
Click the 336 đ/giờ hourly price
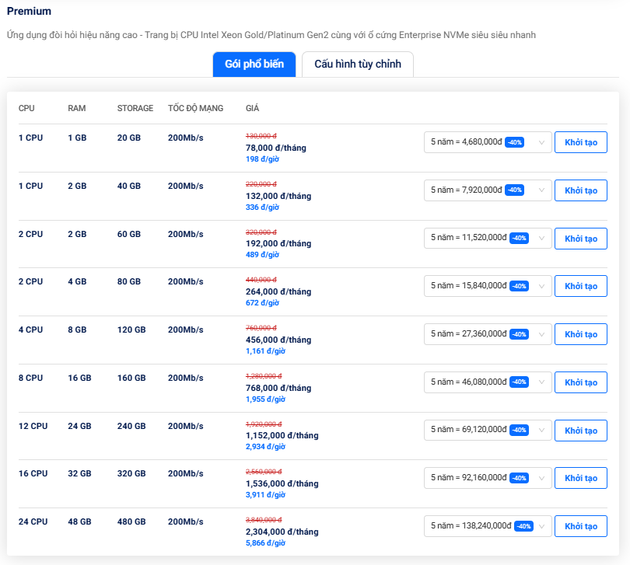262,208
